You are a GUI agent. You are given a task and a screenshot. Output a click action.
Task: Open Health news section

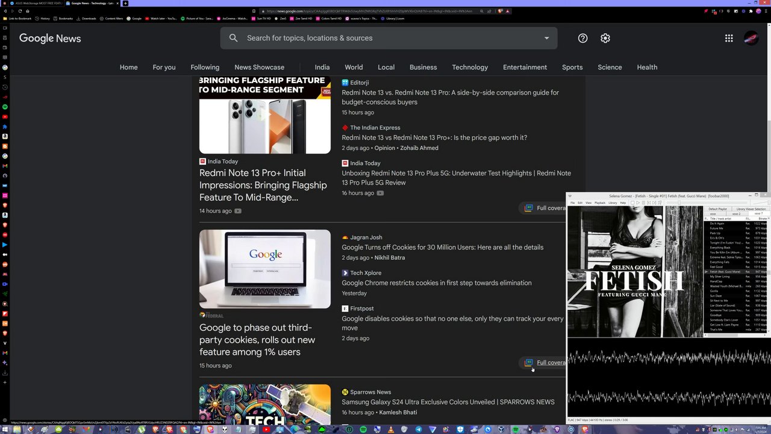coord(647,67)
